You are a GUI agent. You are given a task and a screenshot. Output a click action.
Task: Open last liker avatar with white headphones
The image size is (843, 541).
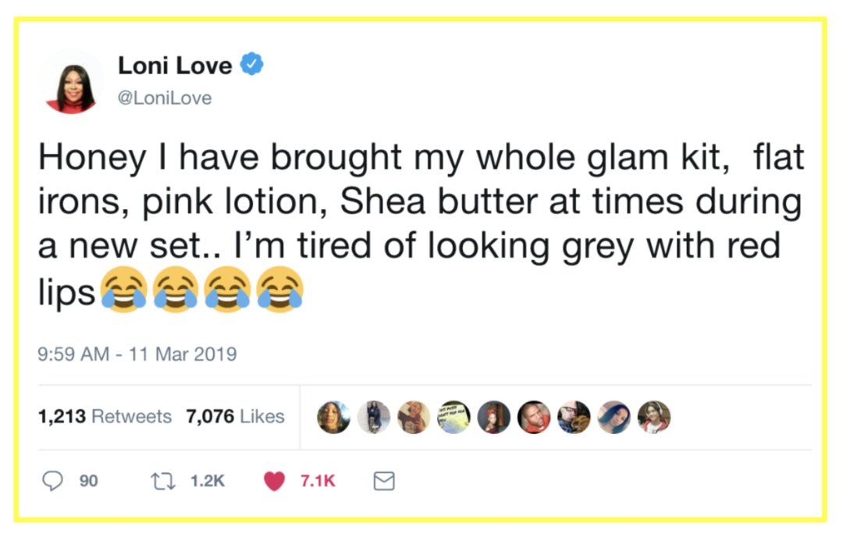coord(654,418)
